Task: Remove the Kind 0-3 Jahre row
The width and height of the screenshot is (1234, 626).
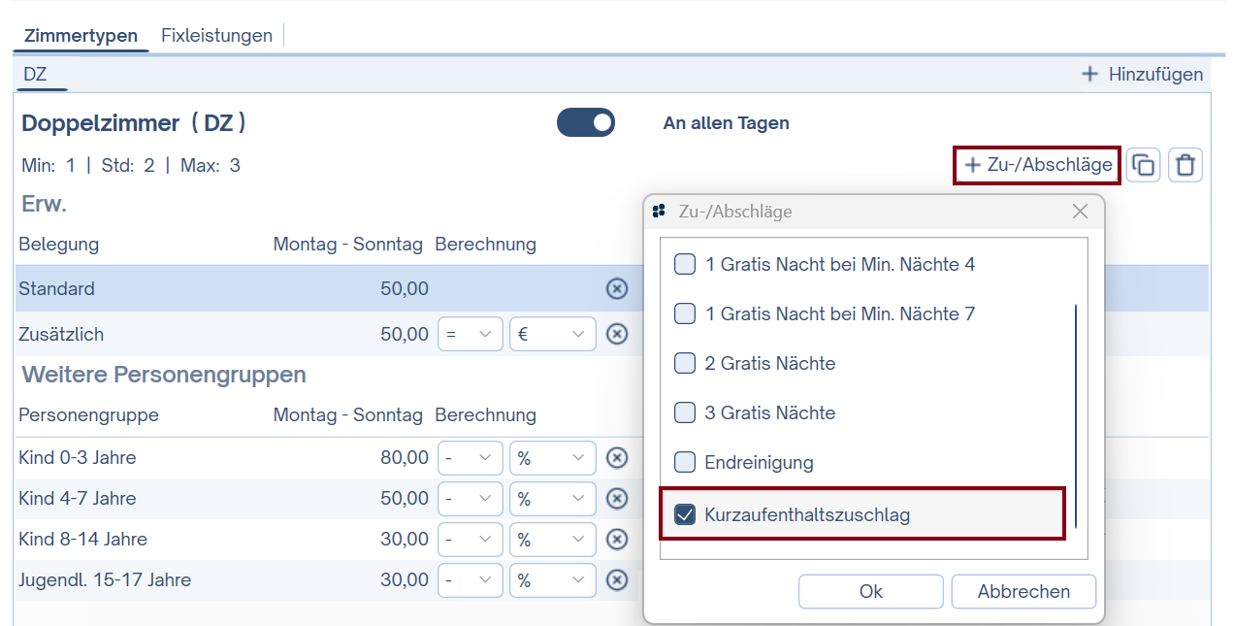Action: coord(617,458)
